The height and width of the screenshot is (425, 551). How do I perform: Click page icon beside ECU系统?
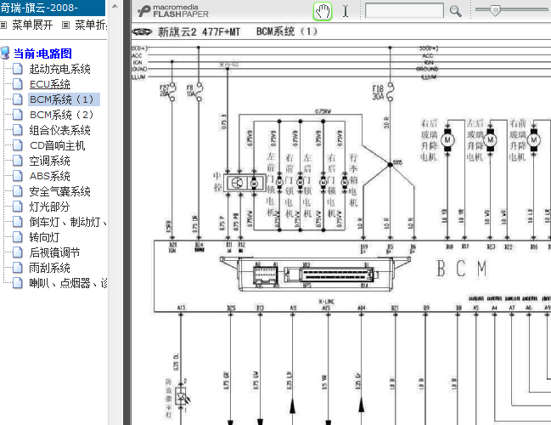click(x=18, y=84)
